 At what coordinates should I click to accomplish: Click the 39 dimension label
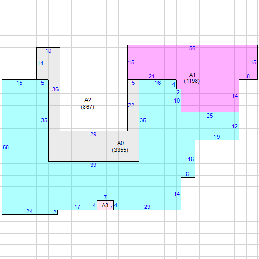click(x=93, y=165)
